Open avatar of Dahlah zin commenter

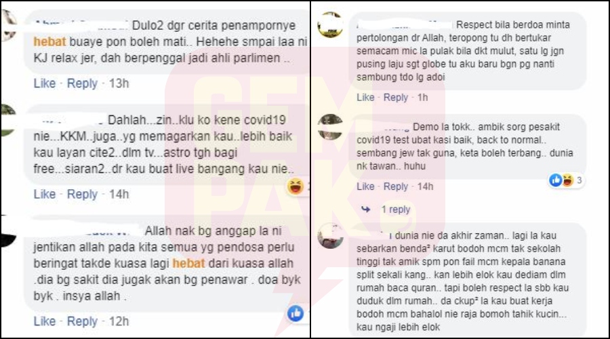coord(7,120)
